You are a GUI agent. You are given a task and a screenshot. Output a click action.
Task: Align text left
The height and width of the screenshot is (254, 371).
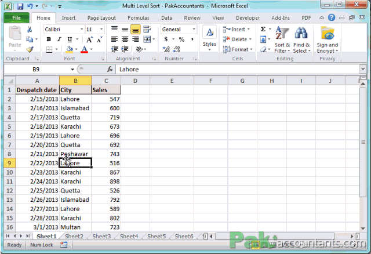[115, 39]
